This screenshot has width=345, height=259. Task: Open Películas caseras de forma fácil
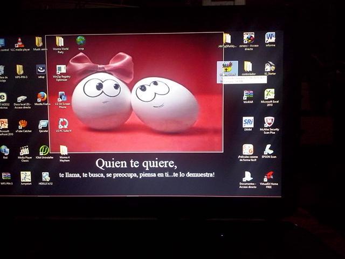248,153
